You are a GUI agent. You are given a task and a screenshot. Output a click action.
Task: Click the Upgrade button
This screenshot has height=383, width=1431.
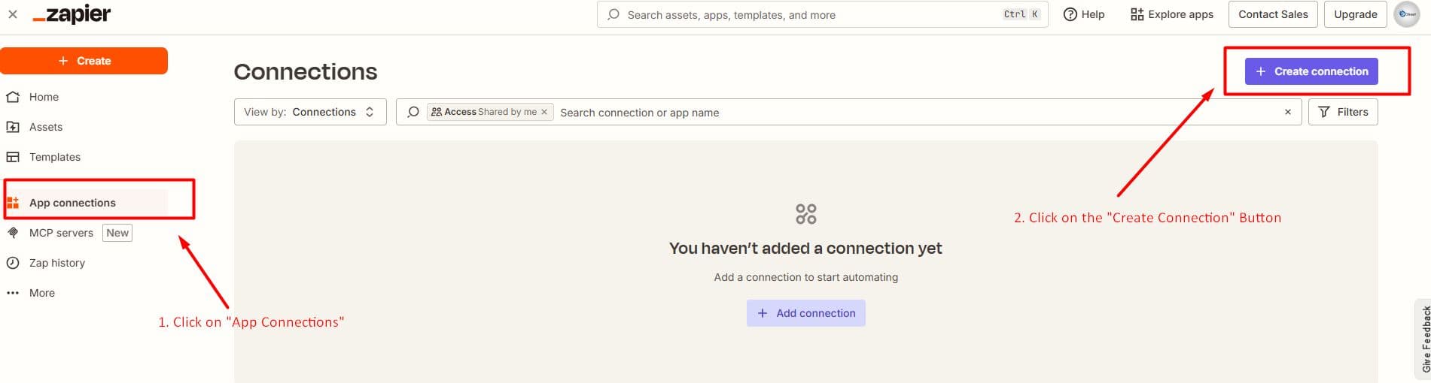coord(1355,14)
